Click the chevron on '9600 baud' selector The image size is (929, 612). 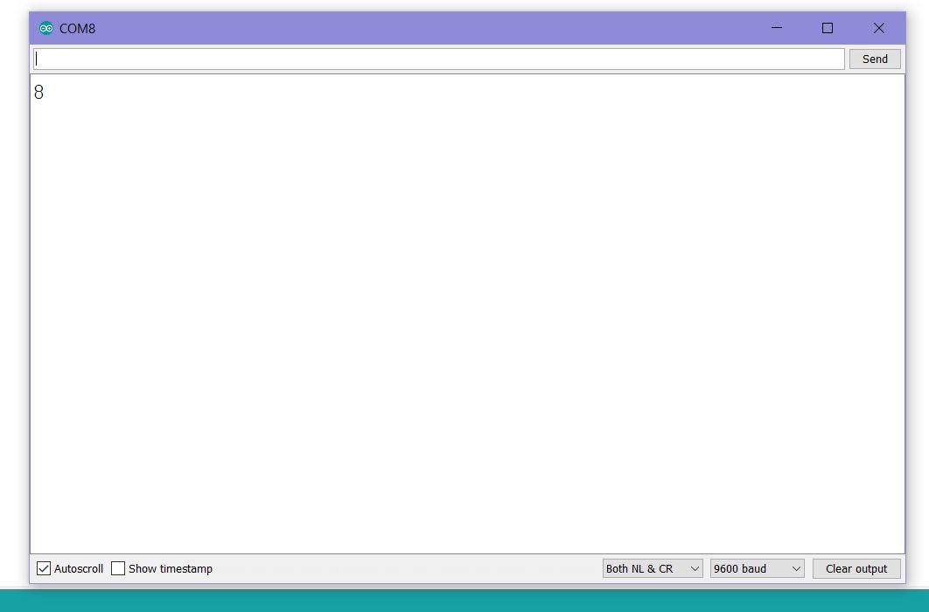(x=796, y=568)
